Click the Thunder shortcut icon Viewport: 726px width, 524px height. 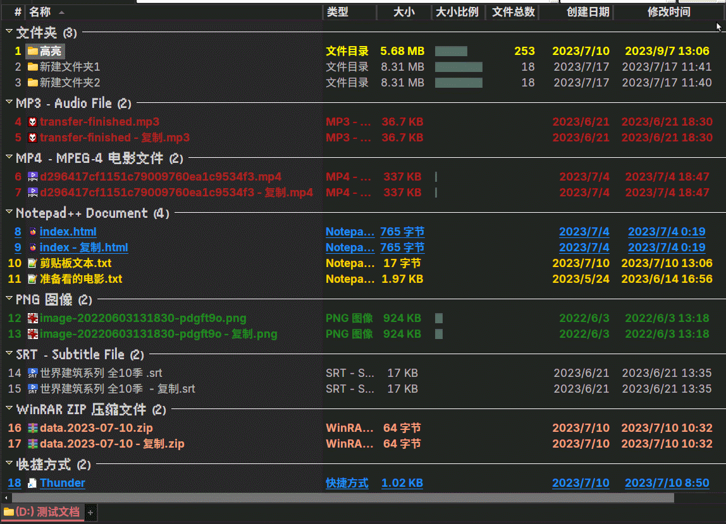(x=32, y=483)
